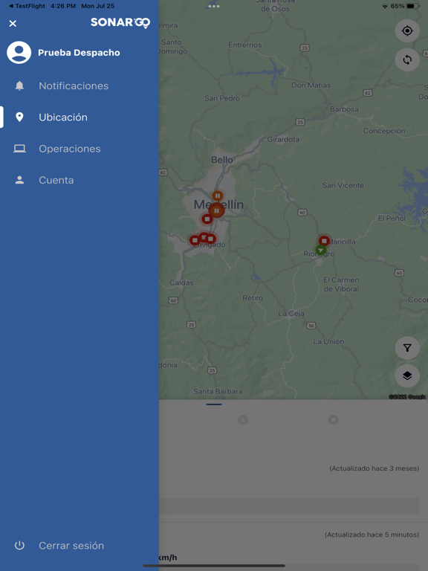Tap the El Carmen de Viboral label
Image resolution: width=428 pixels, height=571 pixels.
(341, 285)
